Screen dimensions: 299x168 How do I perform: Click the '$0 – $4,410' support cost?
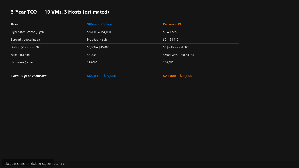[x=171, y=40]
